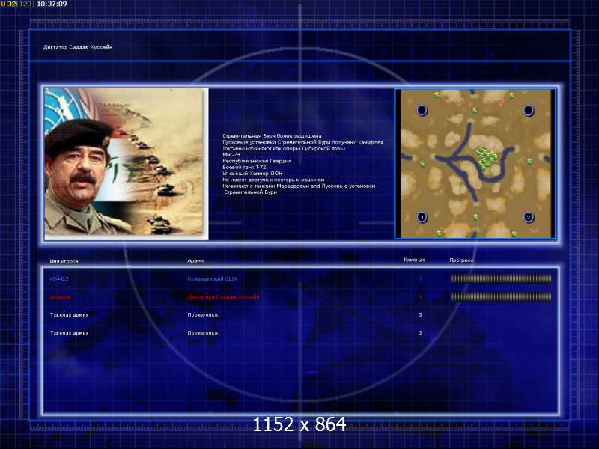Click team number 3 in third row
This screenshot has height=449, width=599.
(x=420, y=314)
